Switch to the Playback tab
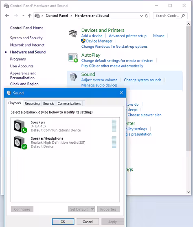Image resolution: width=193 pixels, height=227 pixels. point(15,103)
